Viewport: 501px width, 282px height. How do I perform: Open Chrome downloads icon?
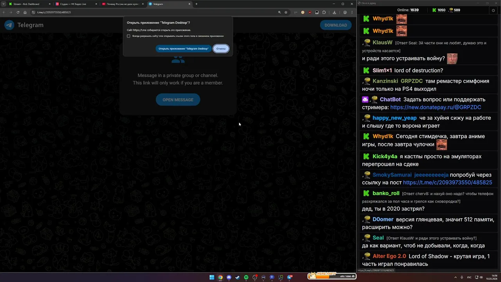[334, 12]
